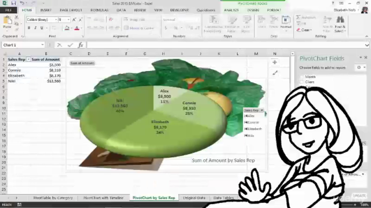The width and height of the screenshot is (371, 208).
Task: Click the Insert cells icon
Action: 261,20
